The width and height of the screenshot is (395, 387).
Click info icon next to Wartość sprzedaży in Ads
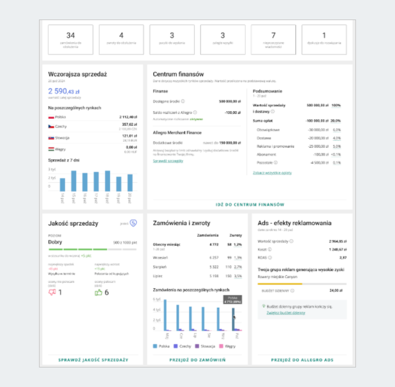pyautogui.click(x=291, y=241)
